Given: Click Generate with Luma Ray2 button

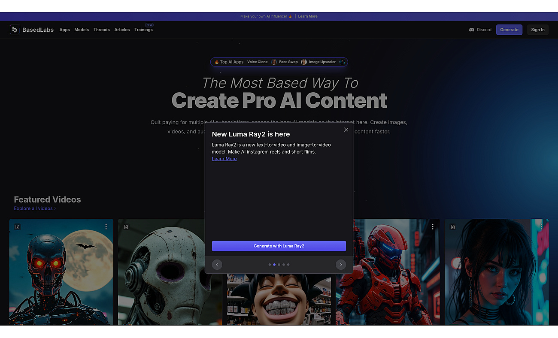Looking at the screenshot, I should 279,246.
